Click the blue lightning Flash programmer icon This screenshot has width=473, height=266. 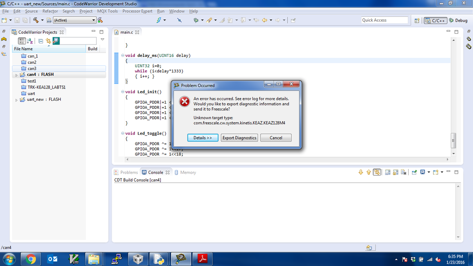159,20
